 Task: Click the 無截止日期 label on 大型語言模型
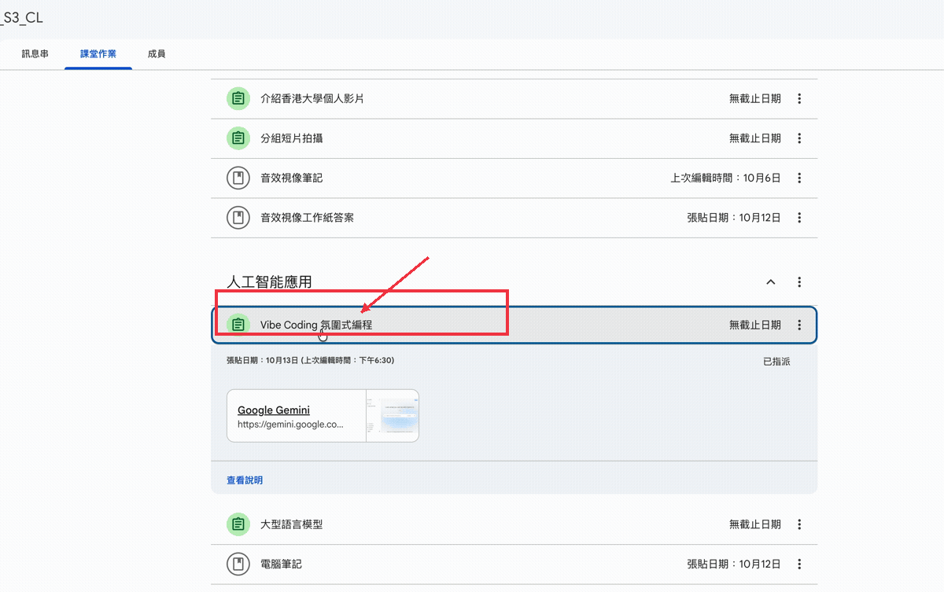click(755, 524)
